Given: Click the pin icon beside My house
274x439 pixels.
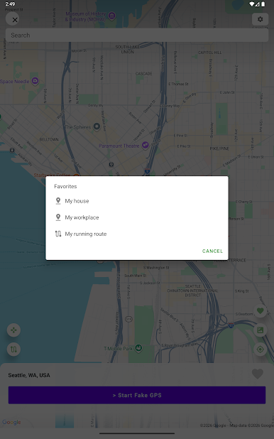Looking at the screenshot, I should [x=58, y=201].
